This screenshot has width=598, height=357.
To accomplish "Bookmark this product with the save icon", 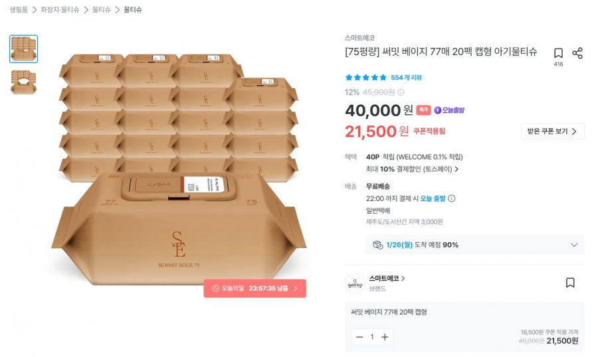I will pyautogui.click(x=558, y=53).
